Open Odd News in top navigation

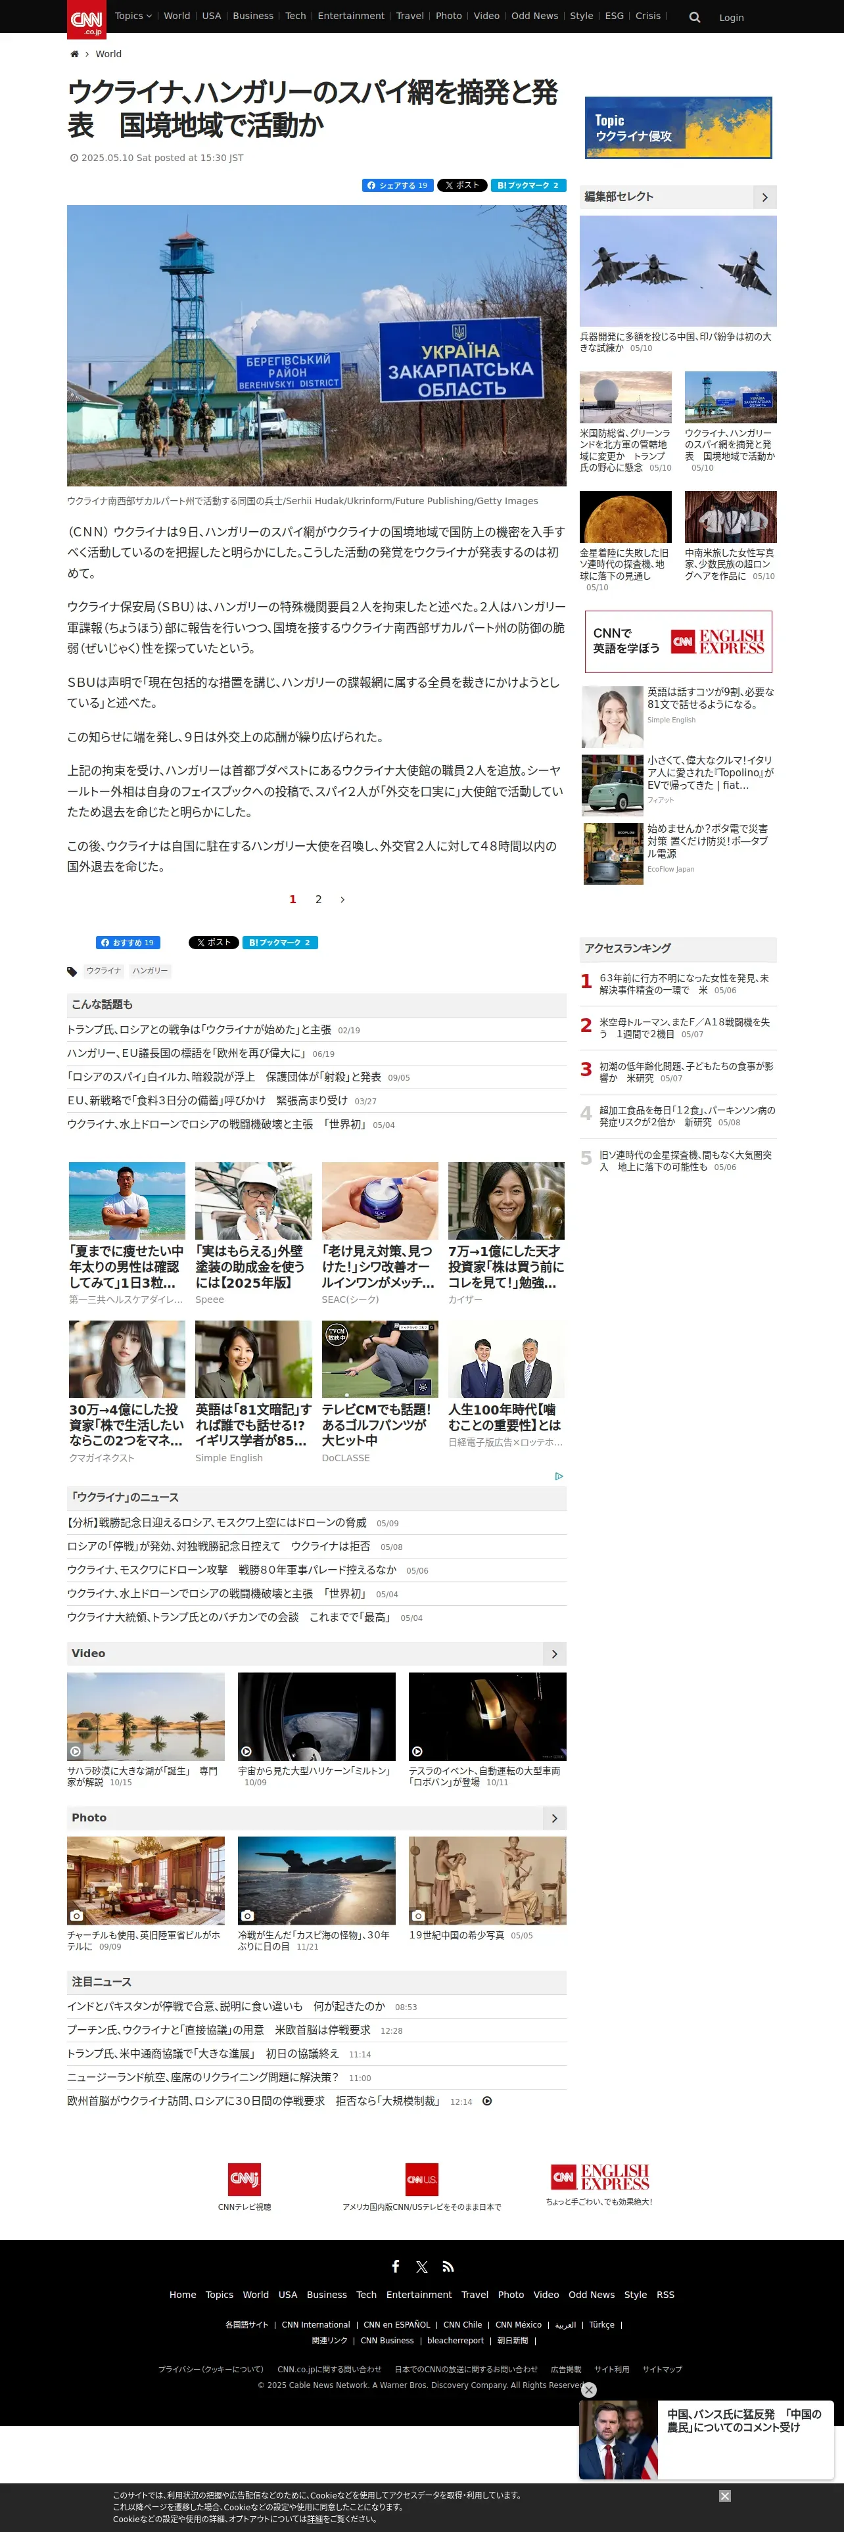pos(534,16)
